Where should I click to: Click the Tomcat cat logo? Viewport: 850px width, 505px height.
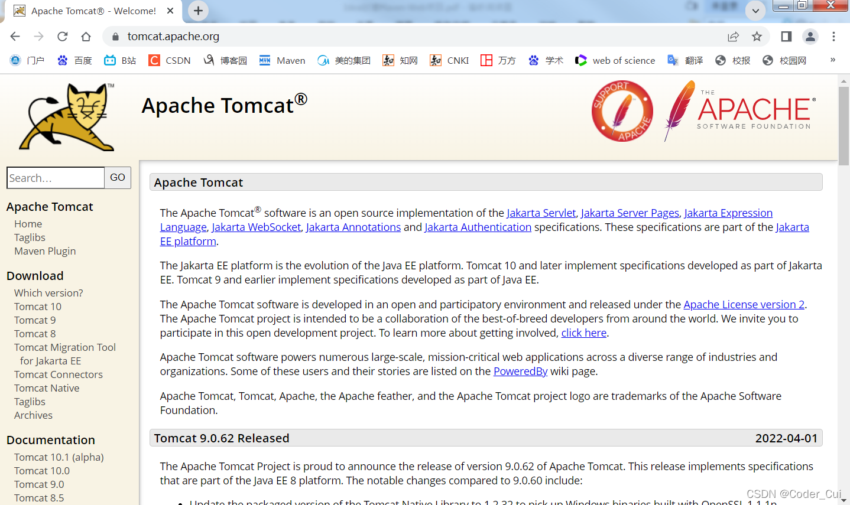(67, 117)
